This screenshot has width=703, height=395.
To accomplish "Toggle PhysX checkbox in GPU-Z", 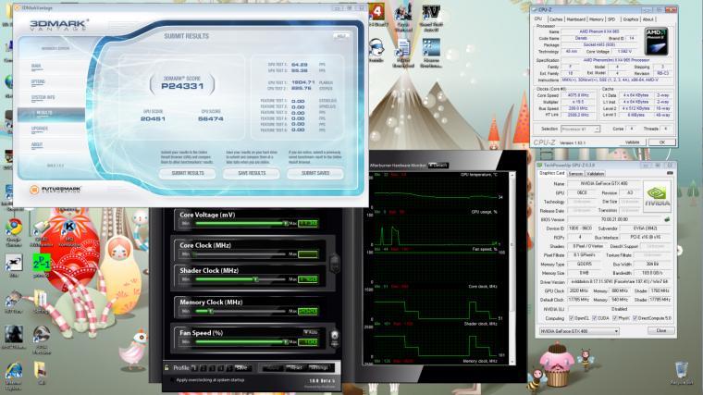I will pos(615,318).
